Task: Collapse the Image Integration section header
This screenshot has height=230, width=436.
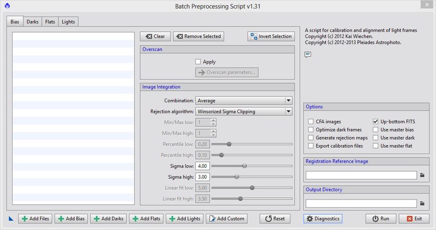Action: [x=217, y=87]
